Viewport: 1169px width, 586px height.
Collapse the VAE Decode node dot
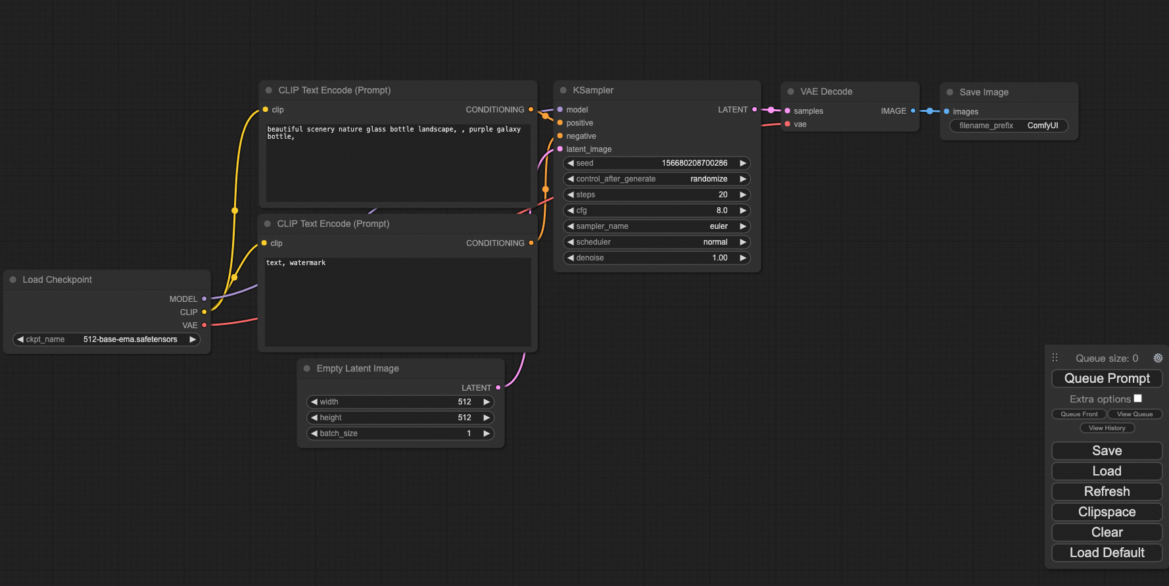pos(791,91)
